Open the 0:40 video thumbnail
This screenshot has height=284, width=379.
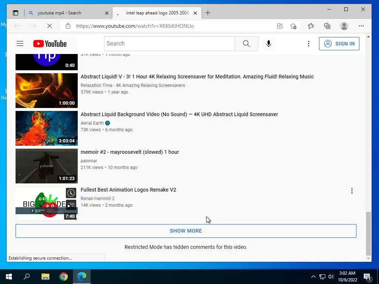coord(47,62)
